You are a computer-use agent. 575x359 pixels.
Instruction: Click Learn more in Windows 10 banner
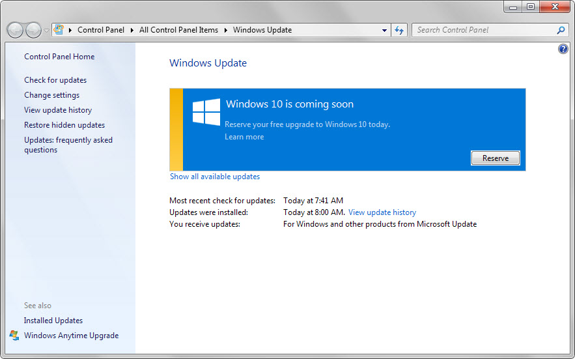(x=244, y=137)
